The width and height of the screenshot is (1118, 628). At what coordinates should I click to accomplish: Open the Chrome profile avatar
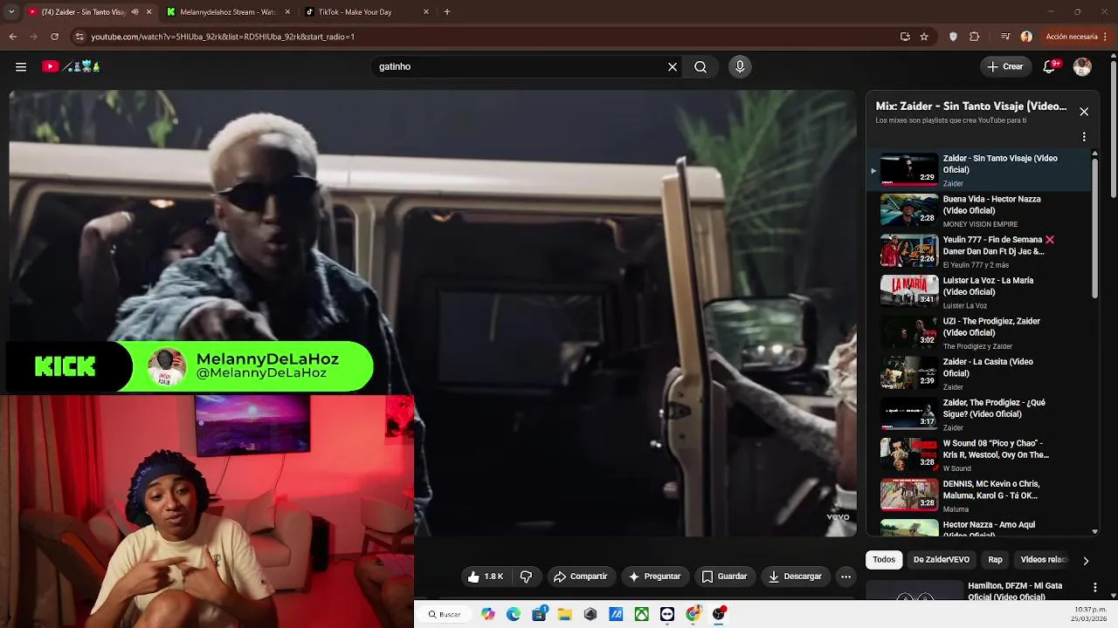point(1026,37)
